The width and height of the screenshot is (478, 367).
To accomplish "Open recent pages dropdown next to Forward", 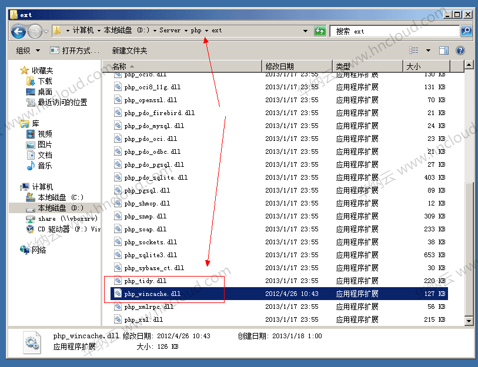I will pos(46,31).
